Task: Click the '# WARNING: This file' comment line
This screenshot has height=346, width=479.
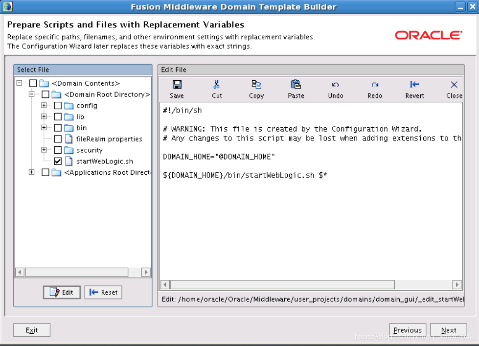Action: [x=293, y=129]
